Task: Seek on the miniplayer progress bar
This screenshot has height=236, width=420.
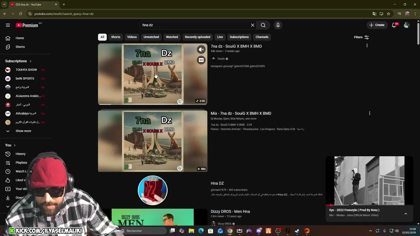Action: (x=369, y=205)
